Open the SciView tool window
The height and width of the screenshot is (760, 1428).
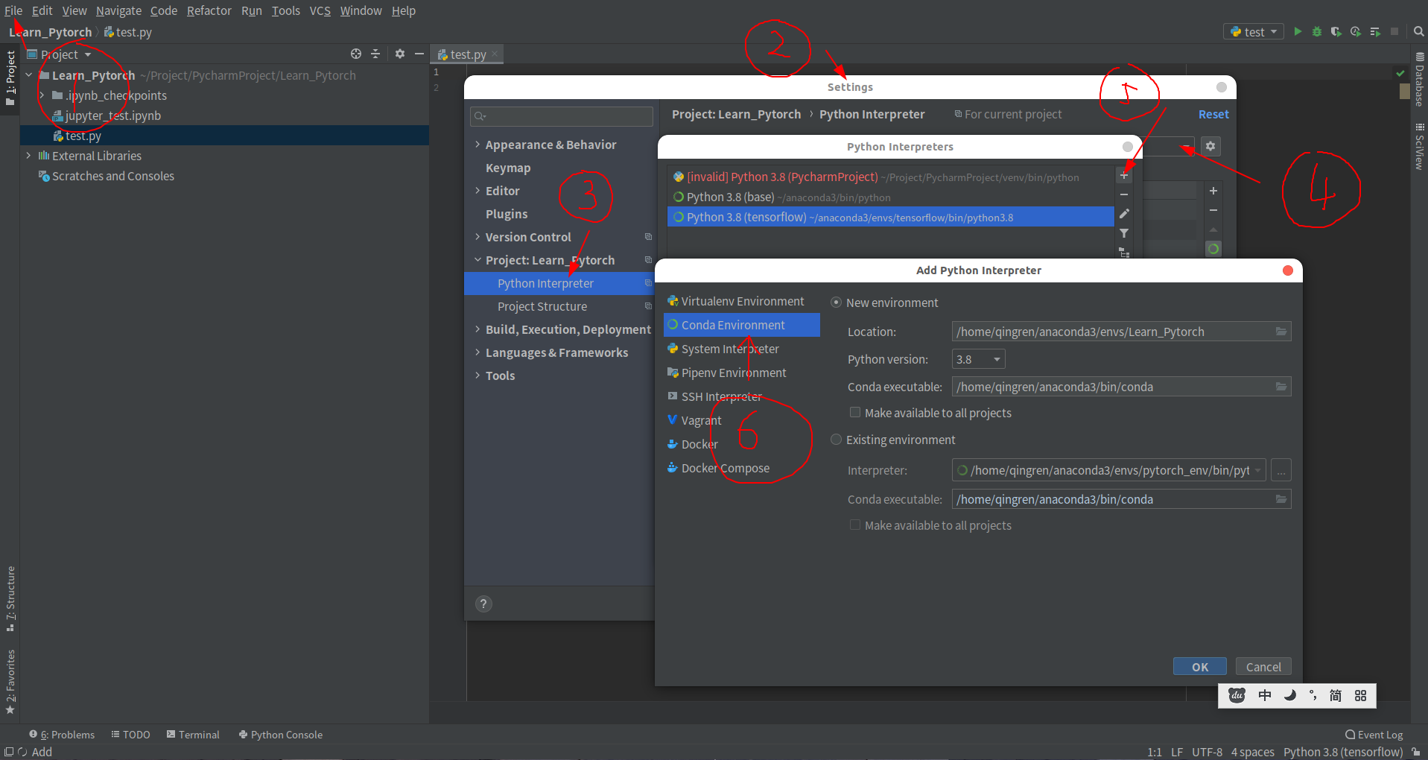pyautogui.click(x=1420, y=146)
